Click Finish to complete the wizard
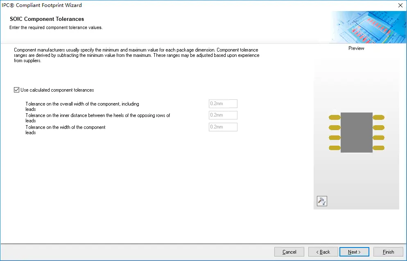This screenshot has width=407, height=261. [x=388, y=252]
